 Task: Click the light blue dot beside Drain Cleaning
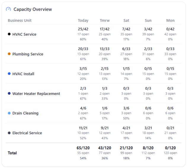9,113
